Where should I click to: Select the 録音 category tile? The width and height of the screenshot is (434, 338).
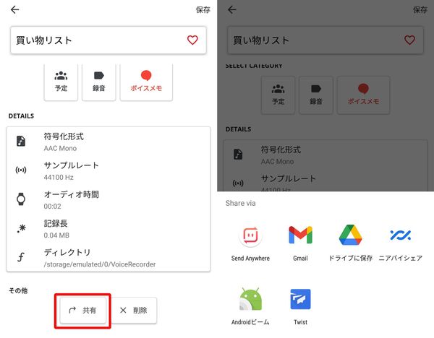click(99, 82)
